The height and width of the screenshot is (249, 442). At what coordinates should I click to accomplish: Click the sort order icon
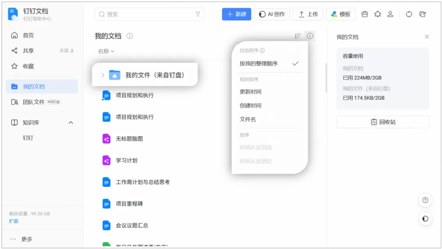pyautogui.click(x=298, y=36)
